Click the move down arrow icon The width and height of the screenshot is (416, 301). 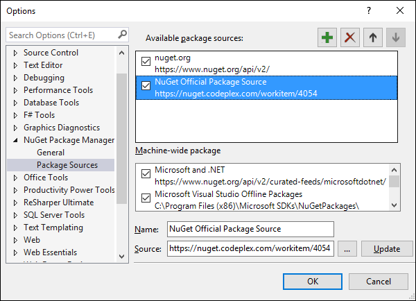click(x=396, y=38)
